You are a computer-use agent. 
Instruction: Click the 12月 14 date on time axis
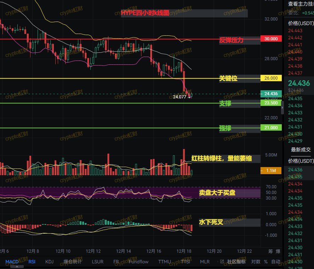coord(123,251)
